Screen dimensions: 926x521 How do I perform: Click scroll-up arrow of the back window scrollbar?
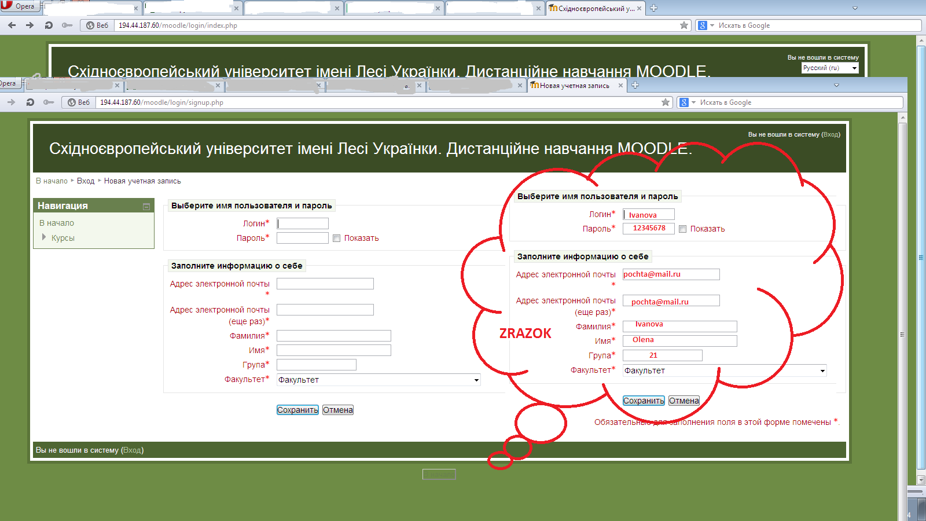tap(921, 41)
